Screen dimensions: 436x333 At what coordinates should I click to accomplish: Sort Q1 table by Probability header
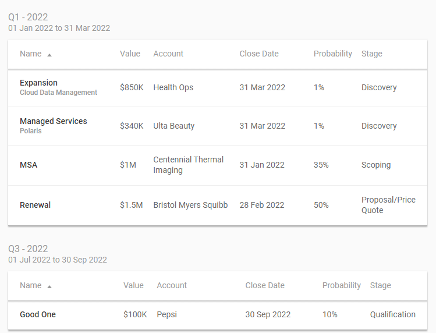click(x=332, y=54)
